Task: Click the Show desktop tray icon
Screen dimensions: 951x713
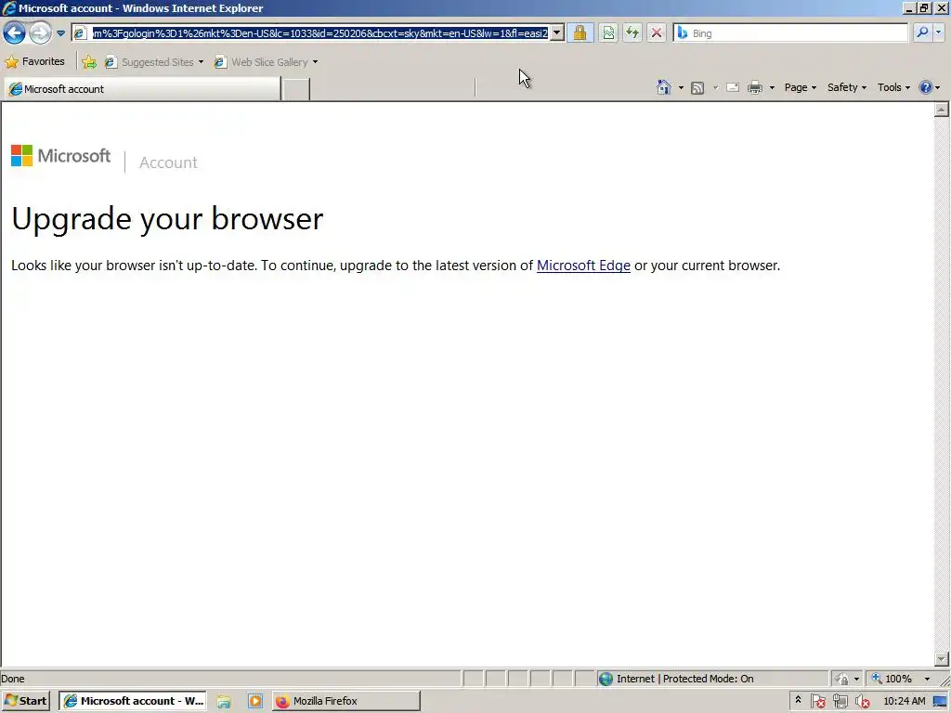Action: point(941,701)
